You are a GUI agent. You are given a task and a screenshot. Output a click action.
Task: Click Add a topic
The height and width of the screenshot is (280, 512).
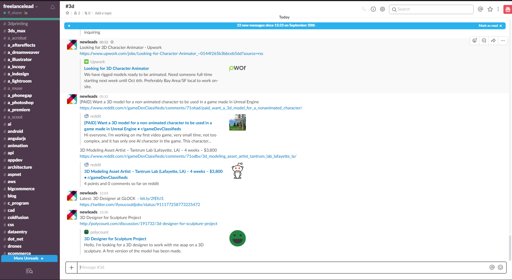coord(103,13)
